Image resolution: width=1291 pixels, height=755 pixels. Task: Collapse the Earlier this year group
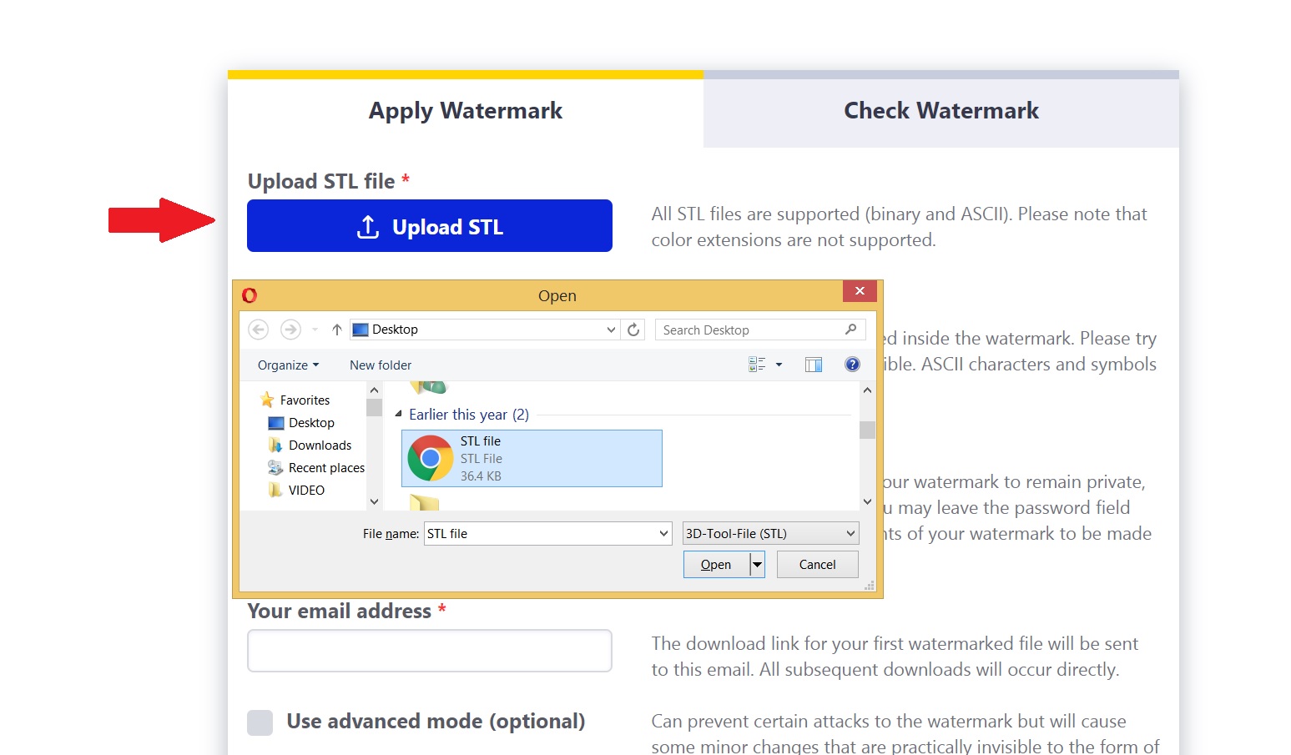pos(399,414)
